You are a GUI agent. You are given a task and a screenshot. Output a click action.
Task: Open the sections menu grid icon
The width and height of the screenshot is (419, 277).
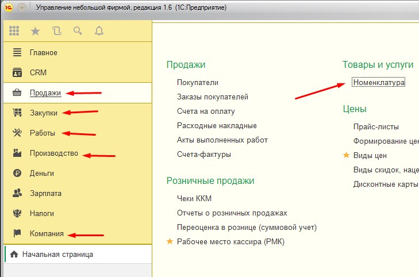tap(15, 31)
